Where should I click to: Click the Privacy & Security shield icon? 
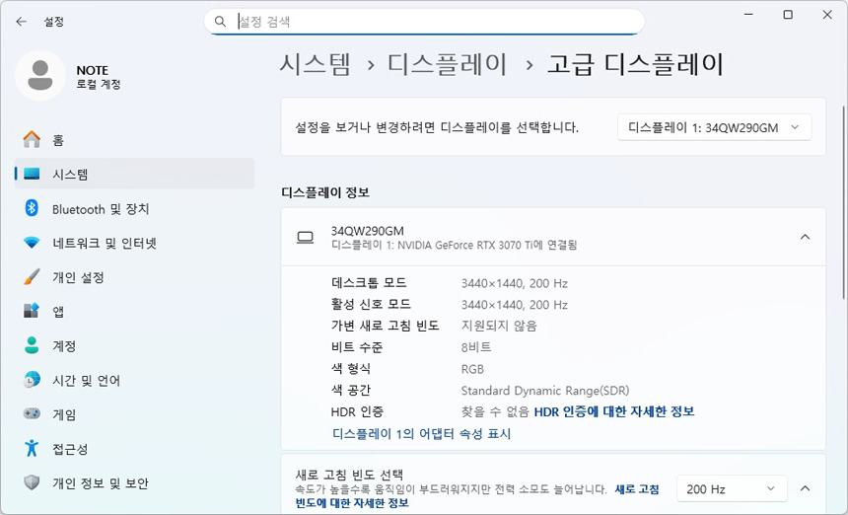[32, 483]
